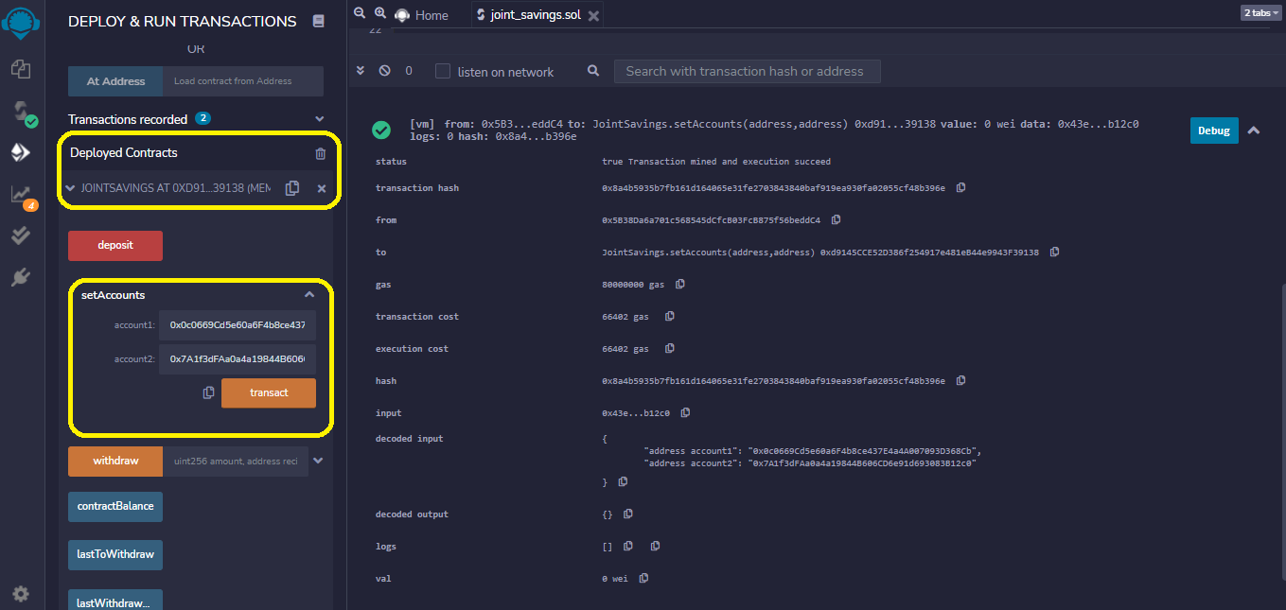Collapse the transaction log details chevron
1286x610 pixels.
[1253, 131]
